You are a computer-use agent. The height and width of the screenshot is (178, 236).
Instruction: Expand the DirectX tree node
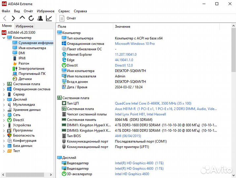coord(4,120)
